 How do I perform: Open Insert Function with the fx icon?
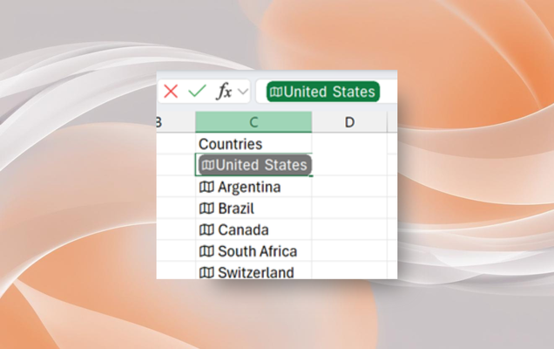point(224,92)
